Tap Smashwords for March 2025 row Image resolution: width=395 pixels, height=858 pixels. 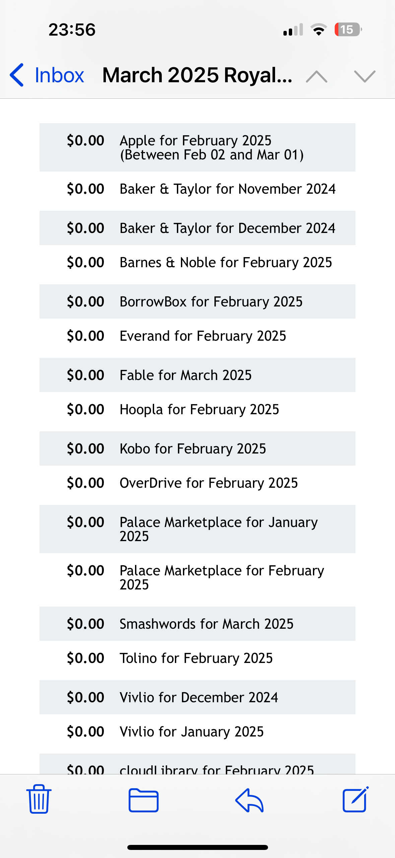[x=197, y=624]
